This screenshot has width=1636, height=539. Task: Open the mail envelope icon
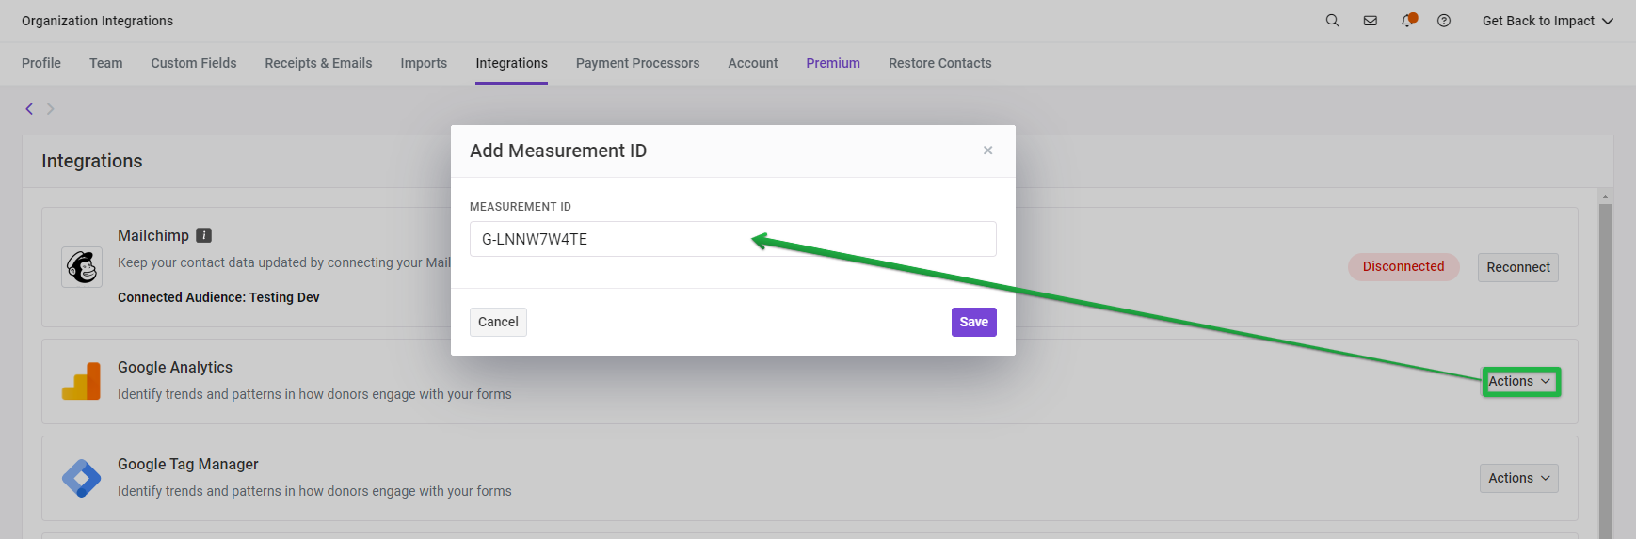pyautogui.click(x=1371, y=21)
